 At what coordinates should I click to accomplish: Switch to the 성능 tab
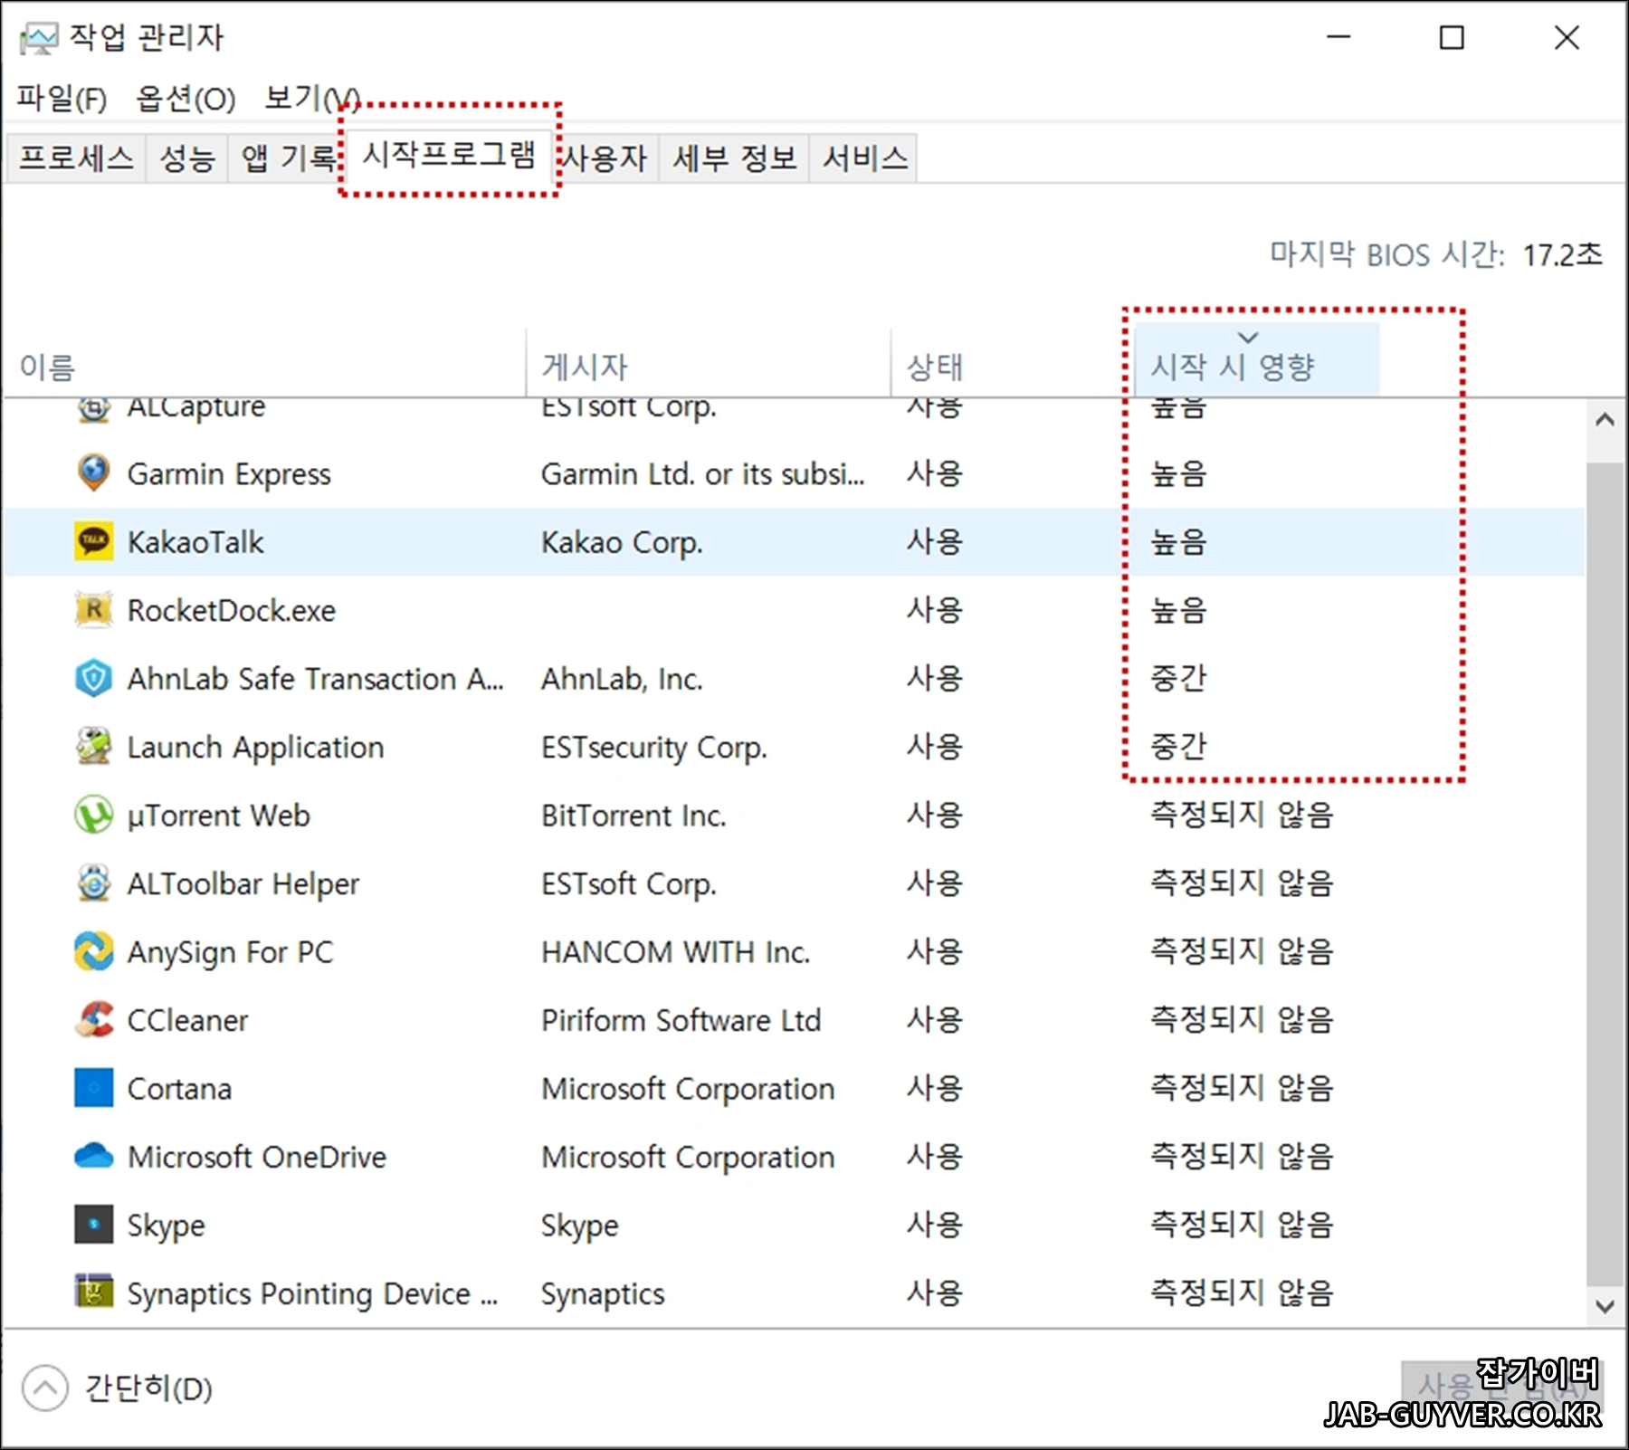coord(187,158)
